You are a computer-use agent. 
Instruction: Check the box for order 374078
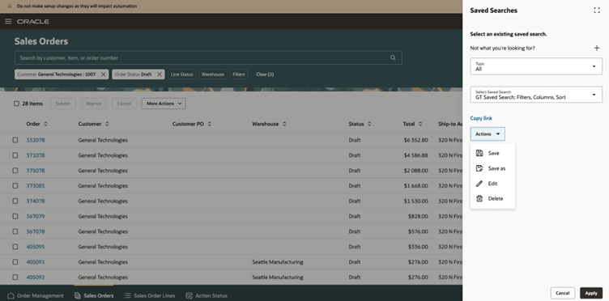(x=15, y=201)
